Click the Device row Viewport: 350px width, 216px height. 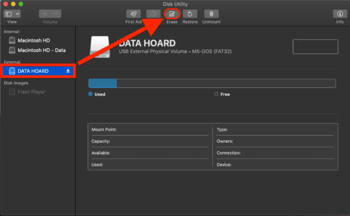[275, 165]
